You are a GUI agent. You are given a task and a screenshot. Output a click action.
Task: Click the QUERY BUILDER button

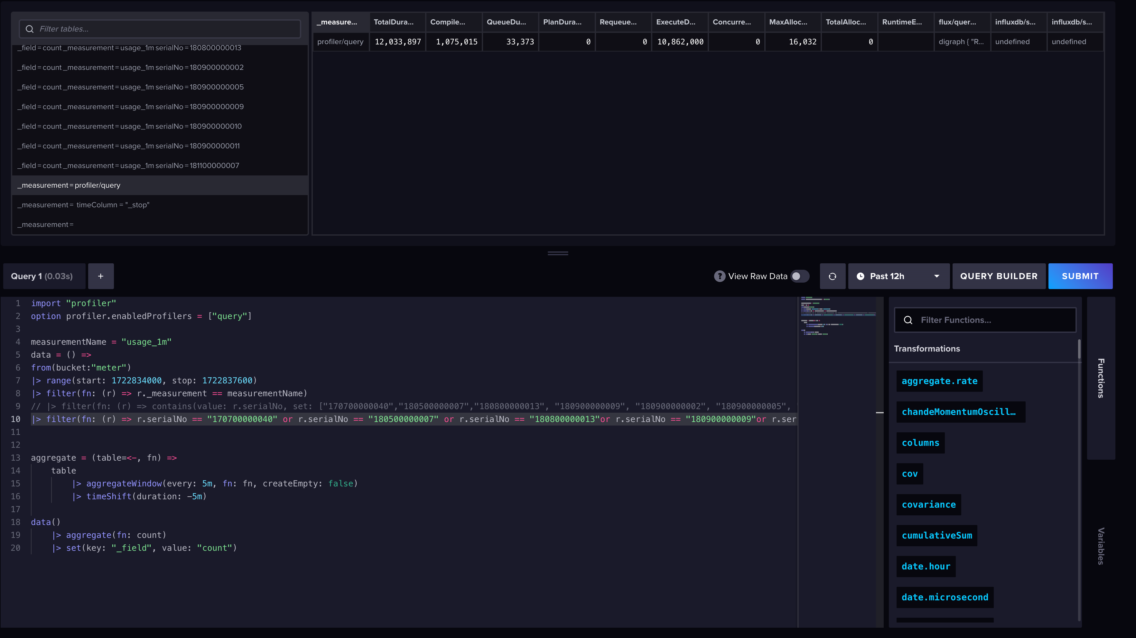[x=998, y=276]
